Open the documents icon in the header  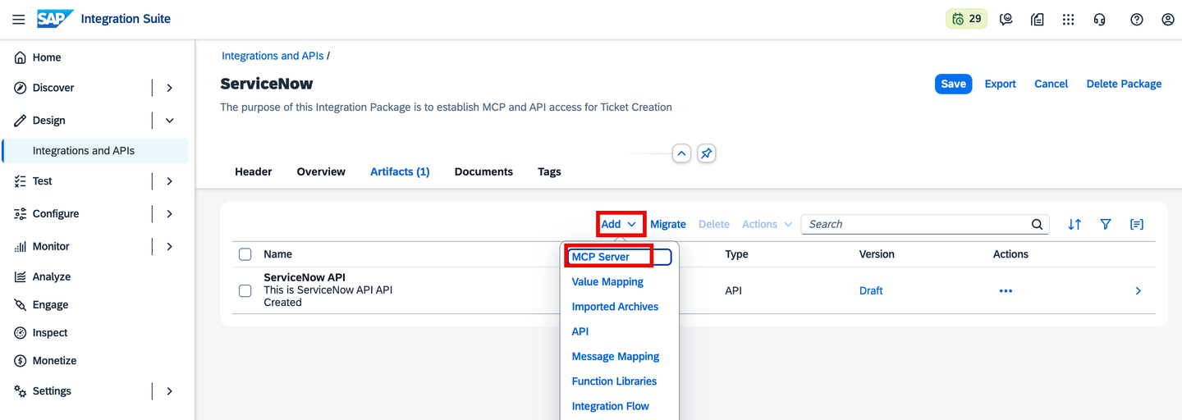tap(1038, 20)
